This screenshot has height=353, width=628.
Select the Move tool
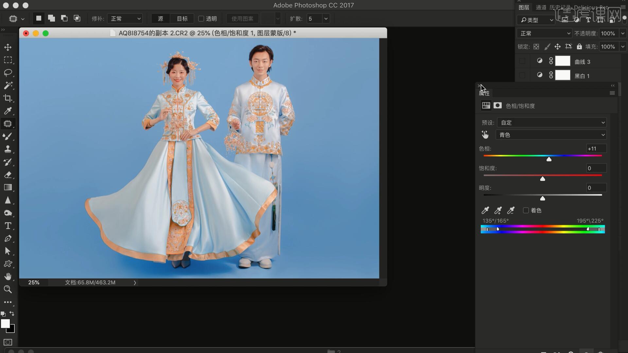click(8, 47)
